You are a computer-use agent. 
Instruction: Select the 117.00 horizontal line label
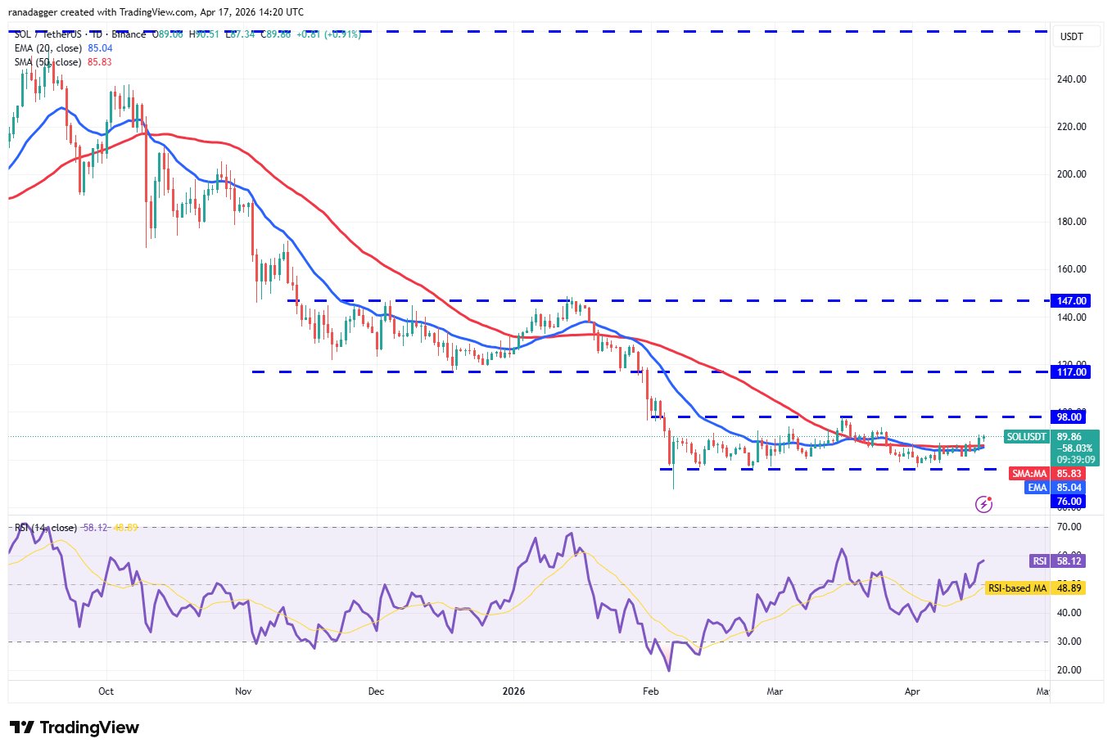(x=1071, y=372)
